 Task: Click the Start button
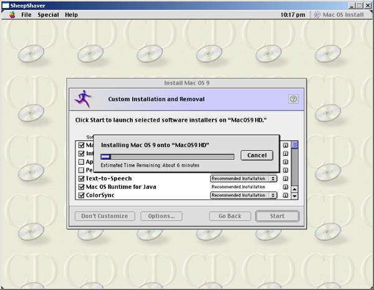click(x=277, y=216)
